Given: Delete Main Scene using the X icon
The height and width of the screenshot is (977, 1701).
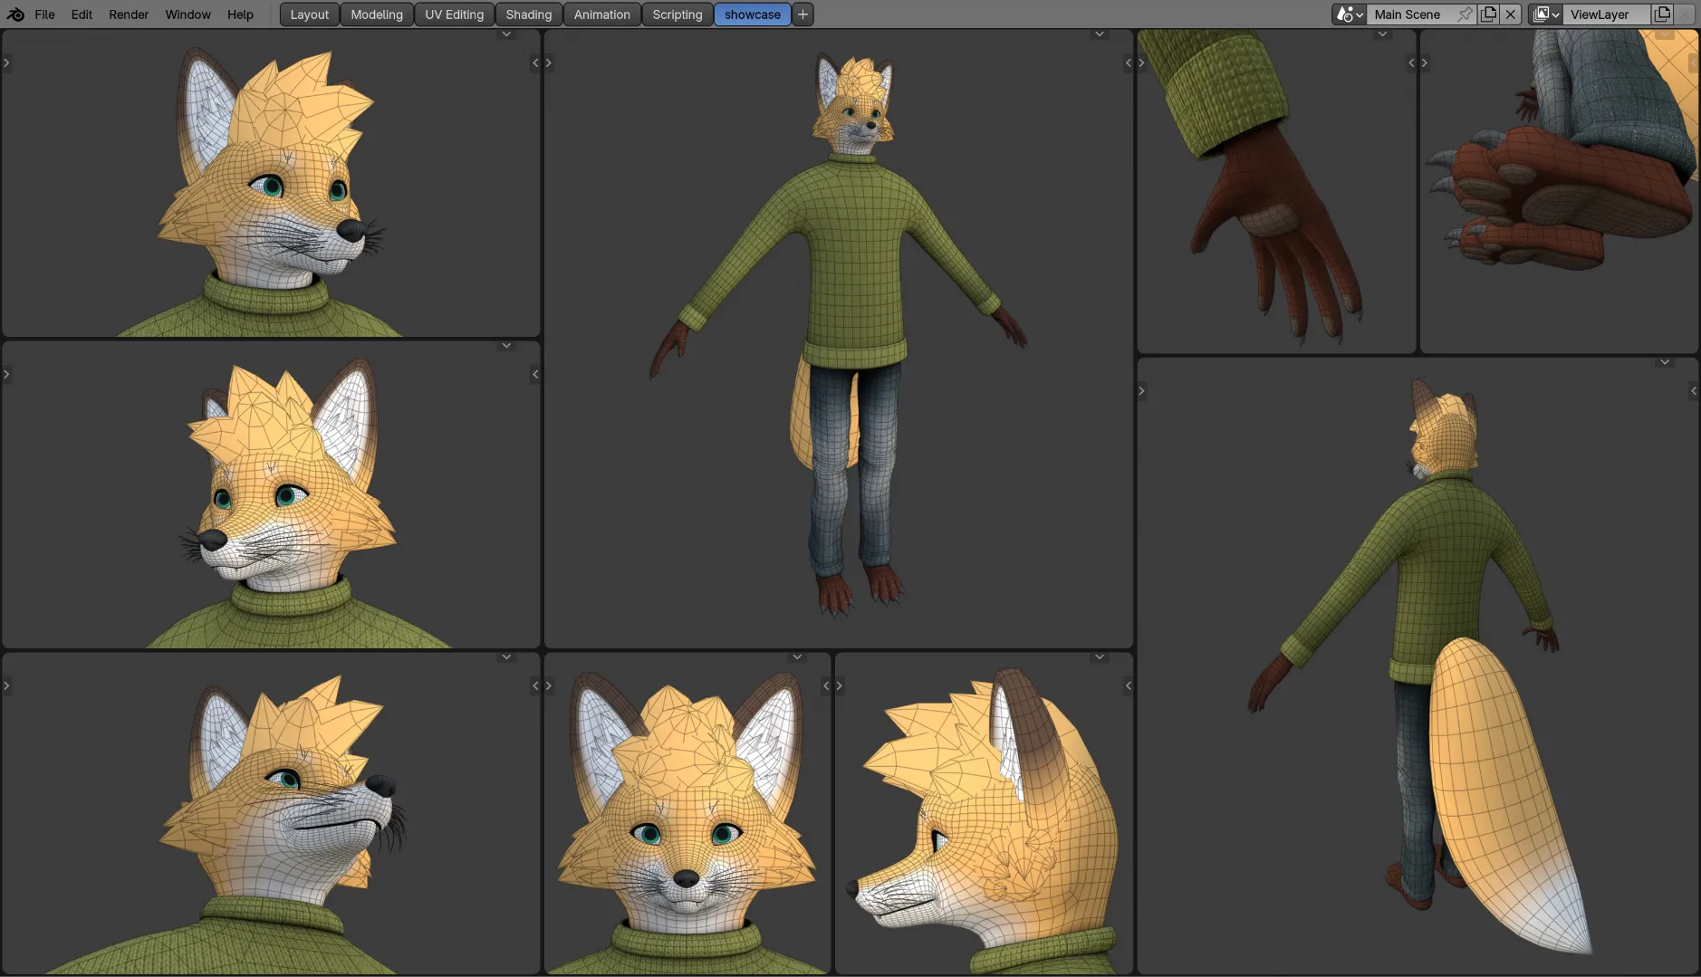Looking at the screenshot, I should [x=1510, y=14].
